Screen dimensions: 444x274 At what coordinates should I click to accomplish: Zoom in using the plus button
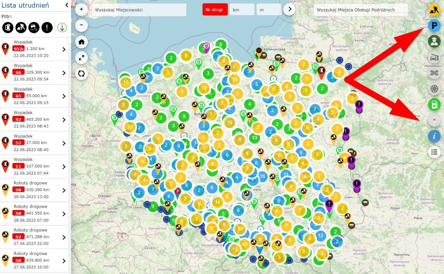pos(81,9)
